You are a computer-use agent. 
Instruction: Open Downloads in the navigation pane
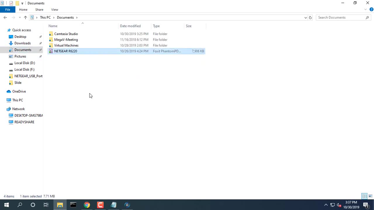click(x=22, y=43)
